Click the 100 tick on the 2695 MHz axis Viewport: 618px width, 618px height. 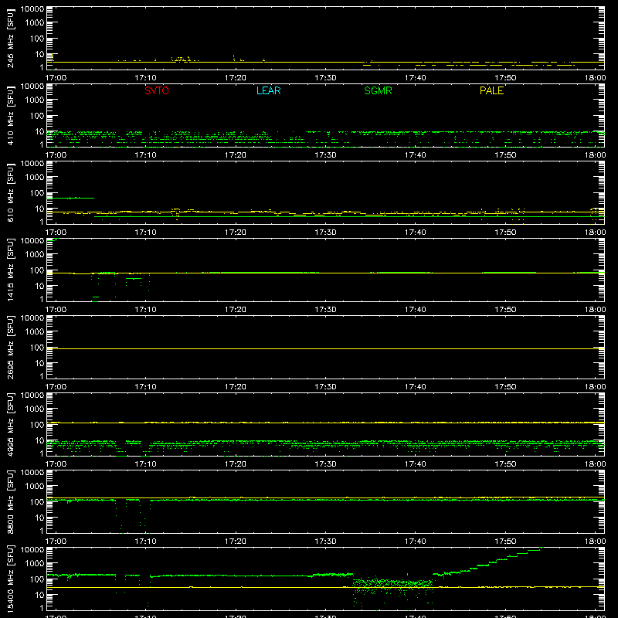[37, 348]
